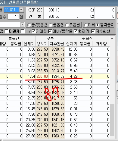Click put price 12.85
Viewport: 118px width, 141px height.
pos(72,49)
